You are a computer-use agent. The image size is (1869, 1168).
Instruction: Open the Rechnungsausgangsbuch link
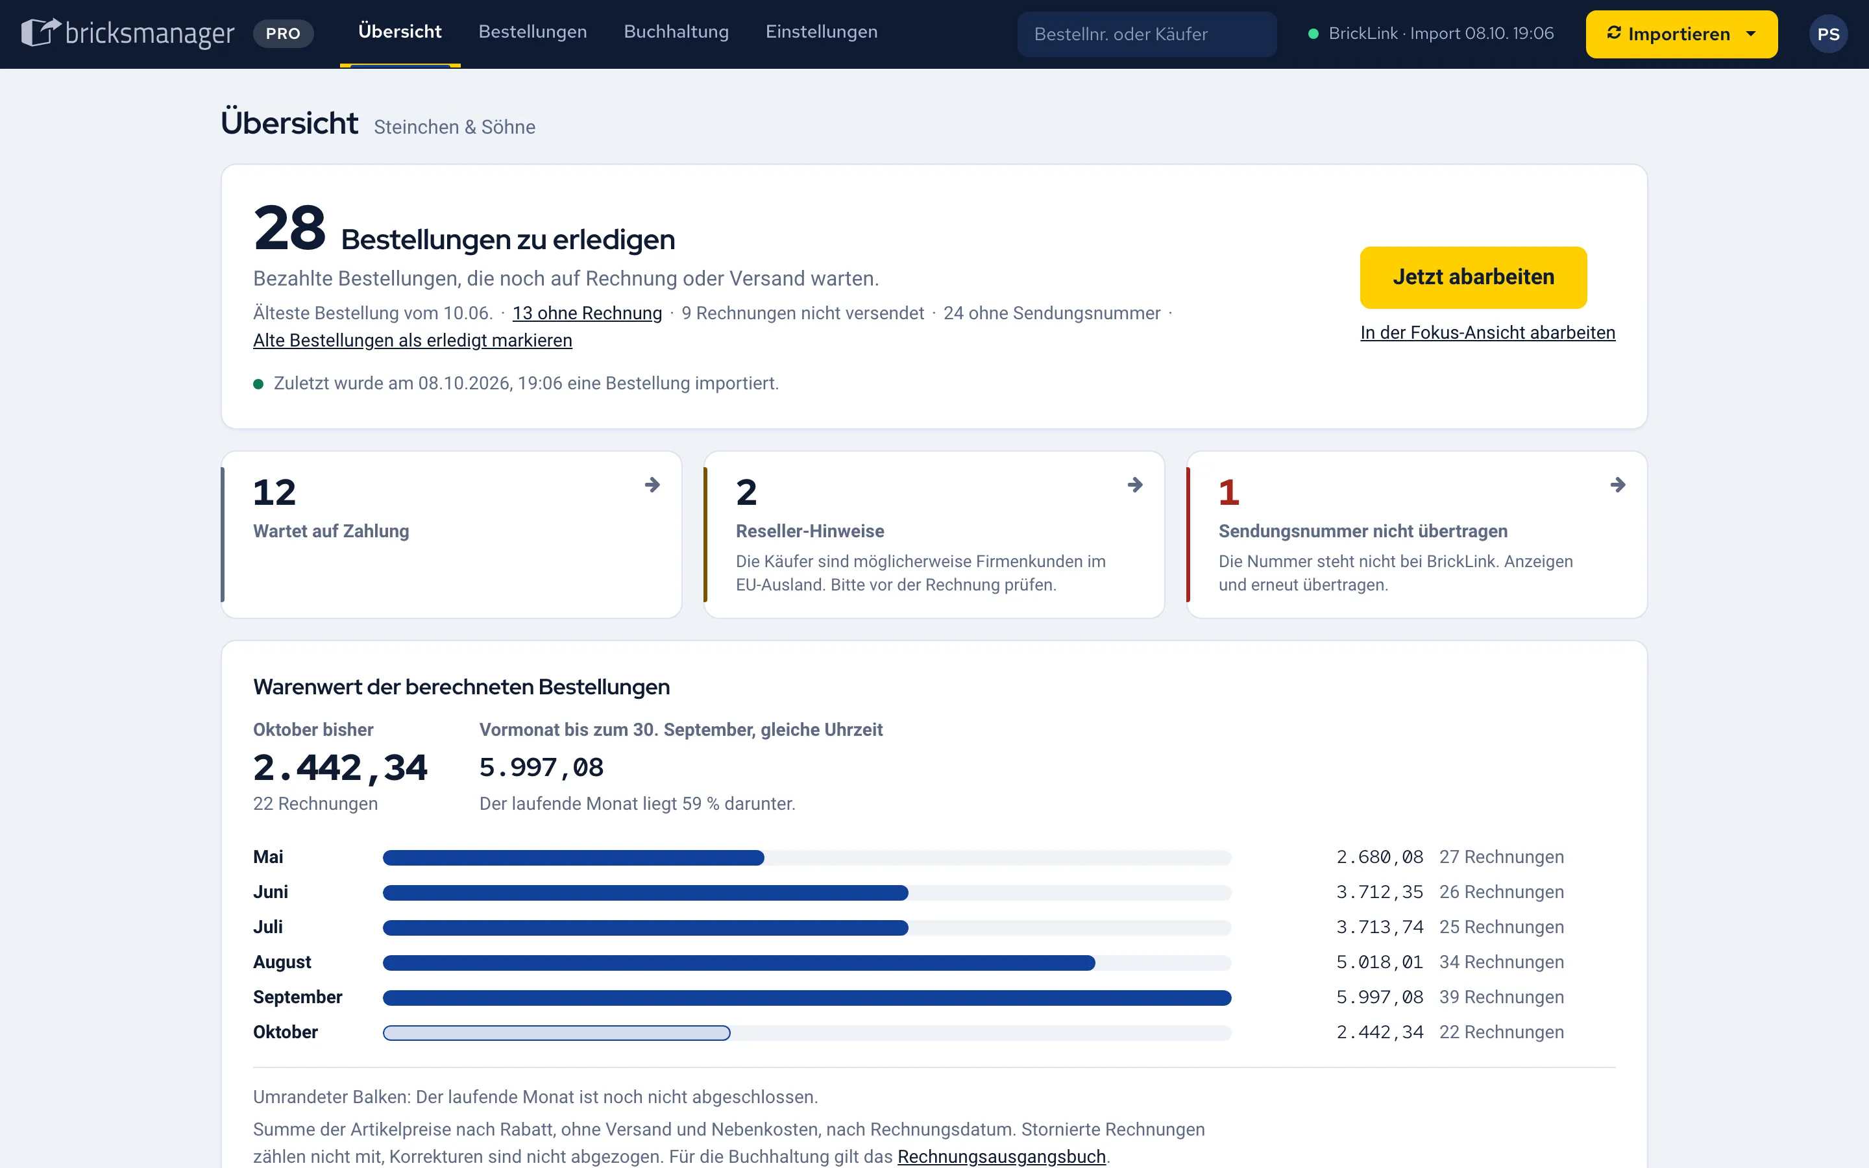click(1001, 1156)
